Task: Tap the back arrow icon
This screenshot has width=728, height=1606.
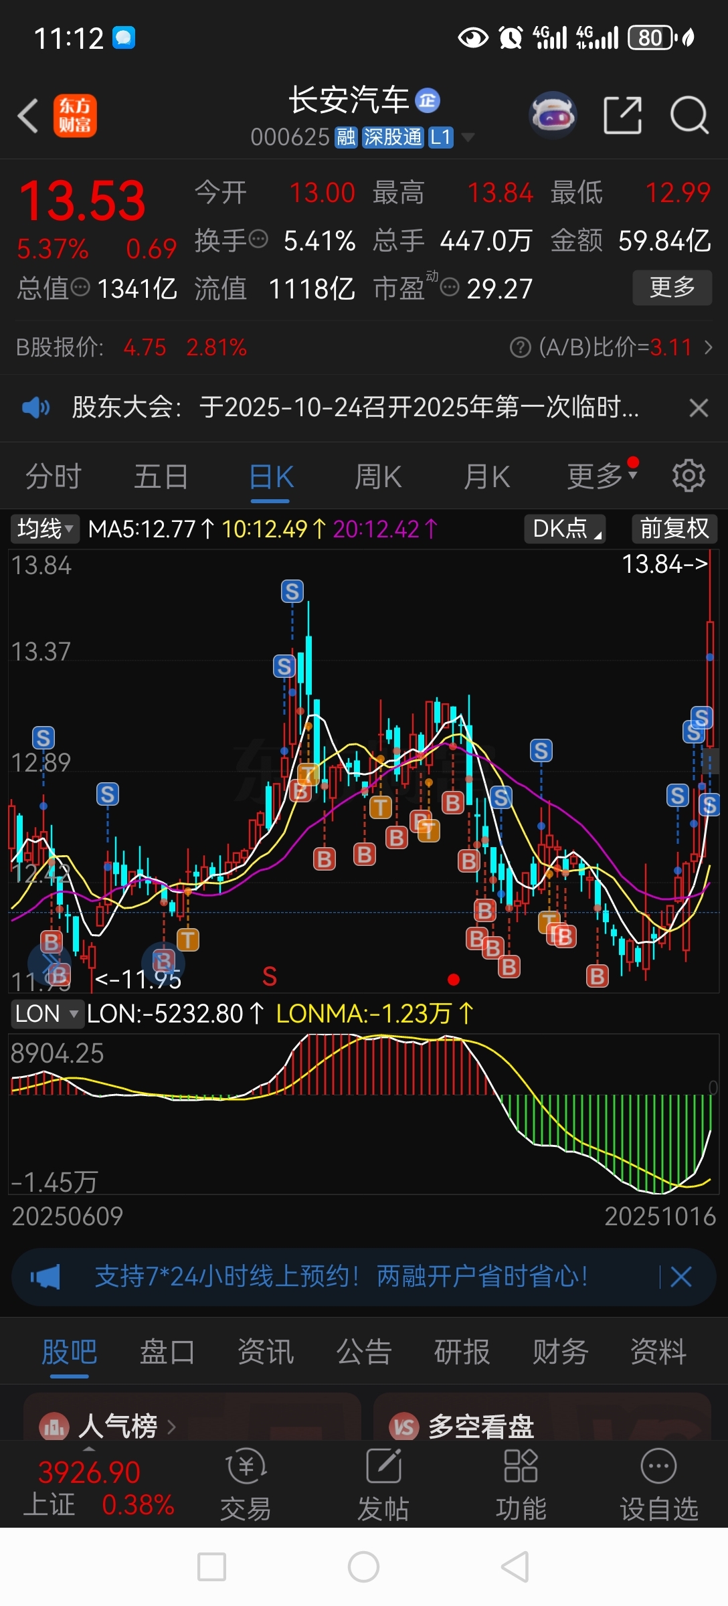Action: (28, 116)
